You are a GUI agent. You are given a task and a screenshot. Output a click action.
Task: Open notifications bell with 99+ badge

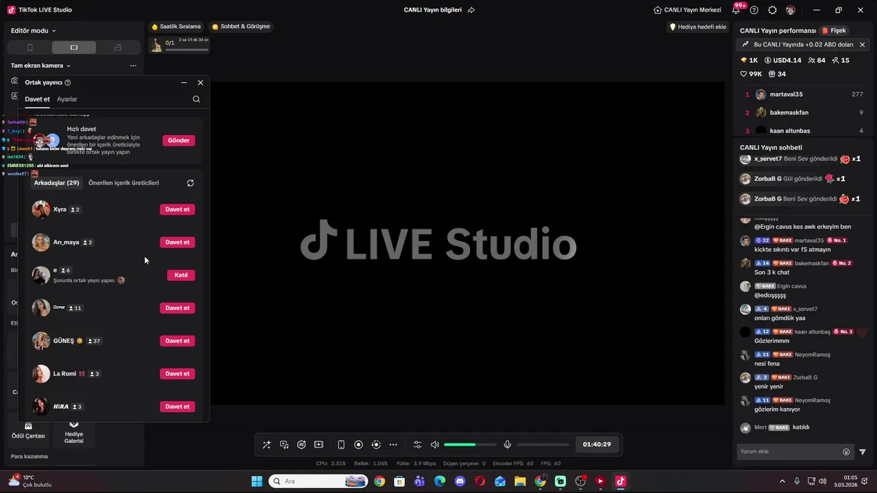pos(737,9)
